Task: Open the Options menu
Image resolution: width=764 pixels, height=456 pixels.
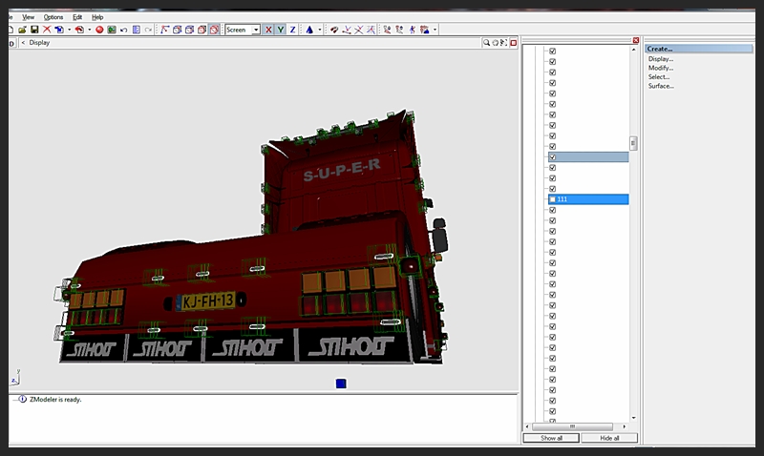Action: coord(53,17)
